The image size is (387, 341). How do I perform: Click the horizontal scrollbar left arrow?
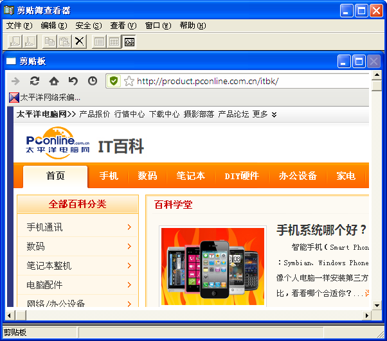click(10, 315)
